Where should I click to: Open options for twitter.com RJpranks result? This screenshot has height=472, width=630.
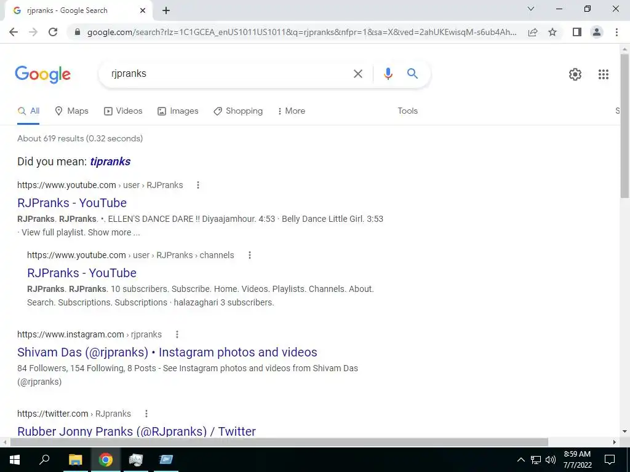click(146, 414)
